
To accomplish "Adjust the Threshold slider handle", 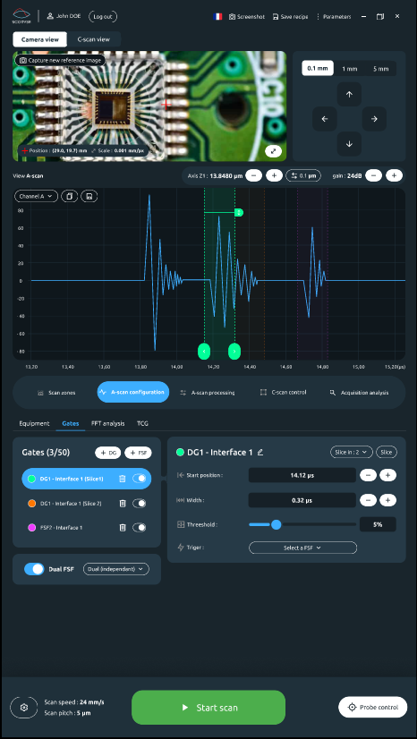I will pyautogui.click(x=277, y=524).
